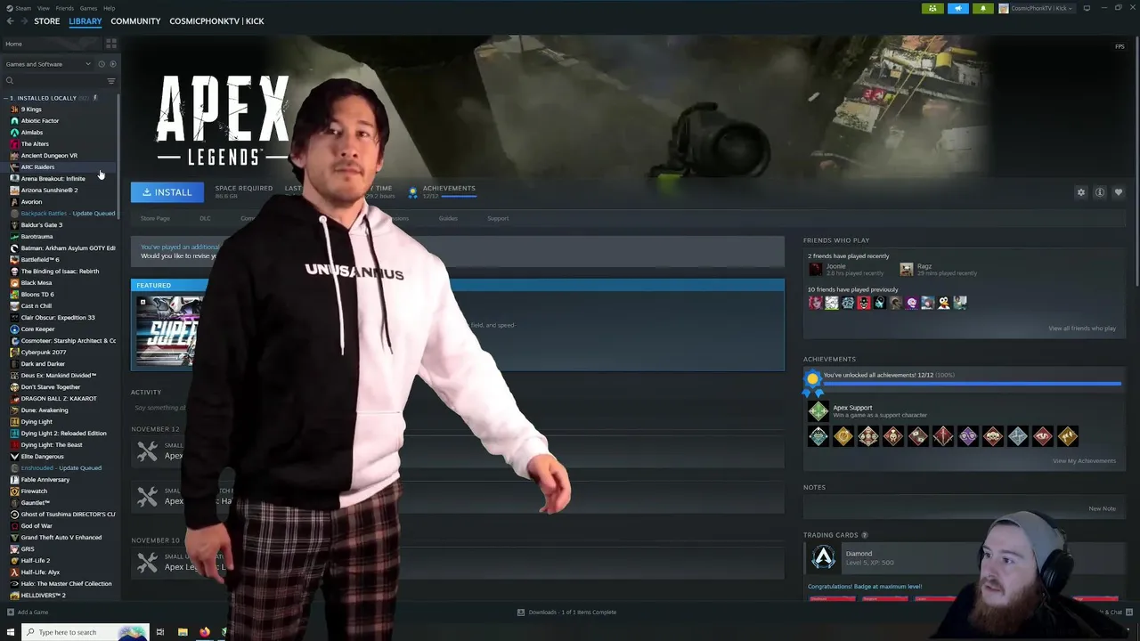Open File Explorer from the taskbar
1140x641 pixels.
[183, 632]
